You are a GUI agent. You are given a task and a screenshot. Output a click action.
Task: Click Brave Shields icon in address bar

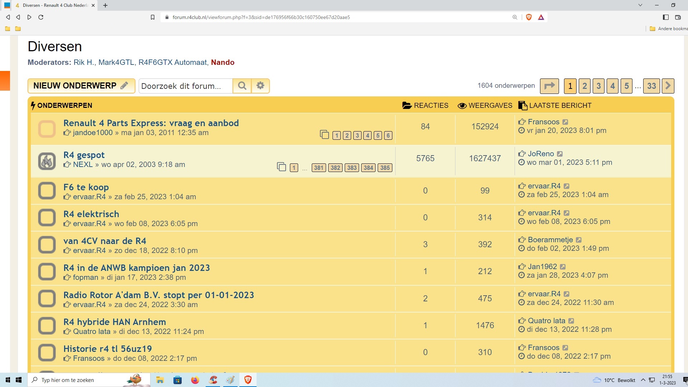coord(529,17)
